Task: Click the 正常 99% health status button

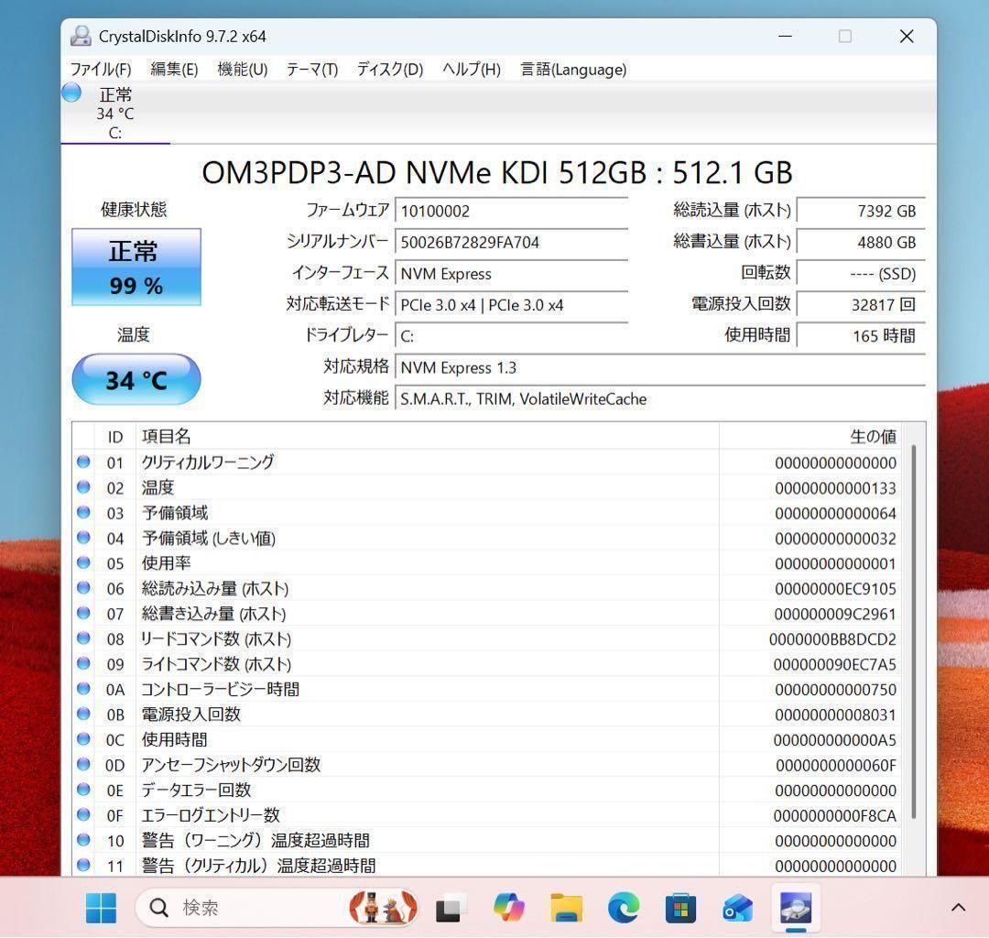Action: click(x=136, y=267)
